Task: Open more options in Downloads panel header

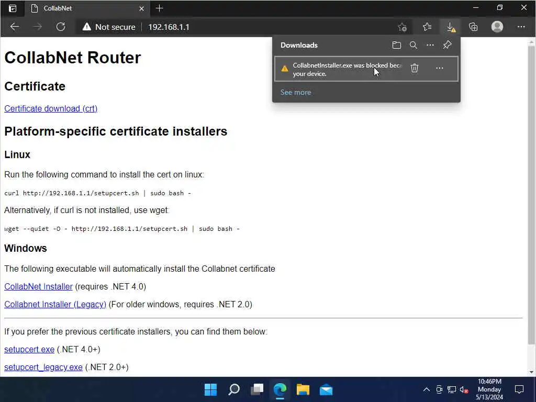Action: point(430,45)
